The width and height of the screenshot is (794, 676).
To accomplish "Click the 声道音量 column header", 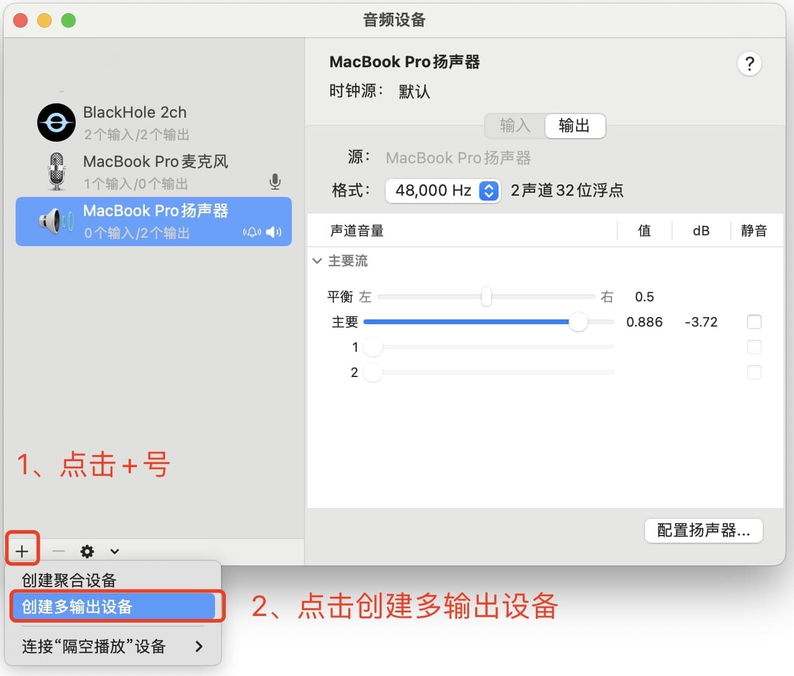I will (357, 231).
